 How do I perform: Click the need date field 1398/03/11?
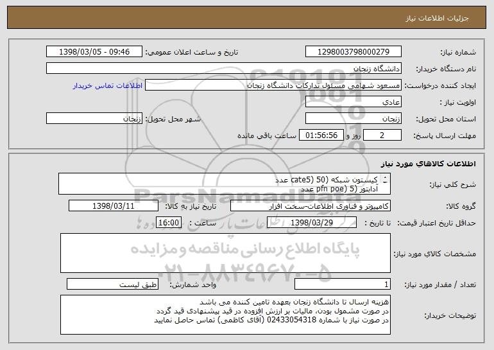point(114,206)
